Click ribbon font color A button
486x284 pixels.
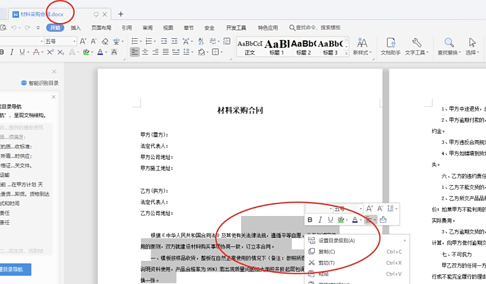[100, 52]
